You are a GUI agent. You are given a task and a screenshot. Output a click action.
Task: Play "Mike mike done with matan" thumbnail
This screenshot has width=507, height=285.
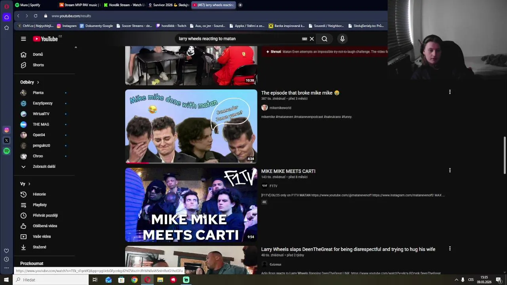[191, 126]
